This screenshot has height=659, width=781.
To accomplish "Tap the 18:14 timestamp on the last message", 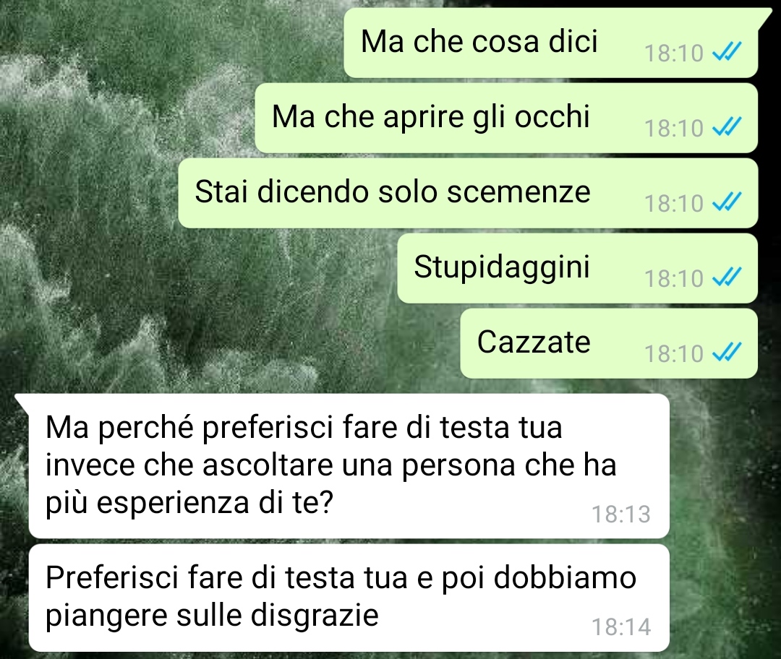I will point(621,626).
